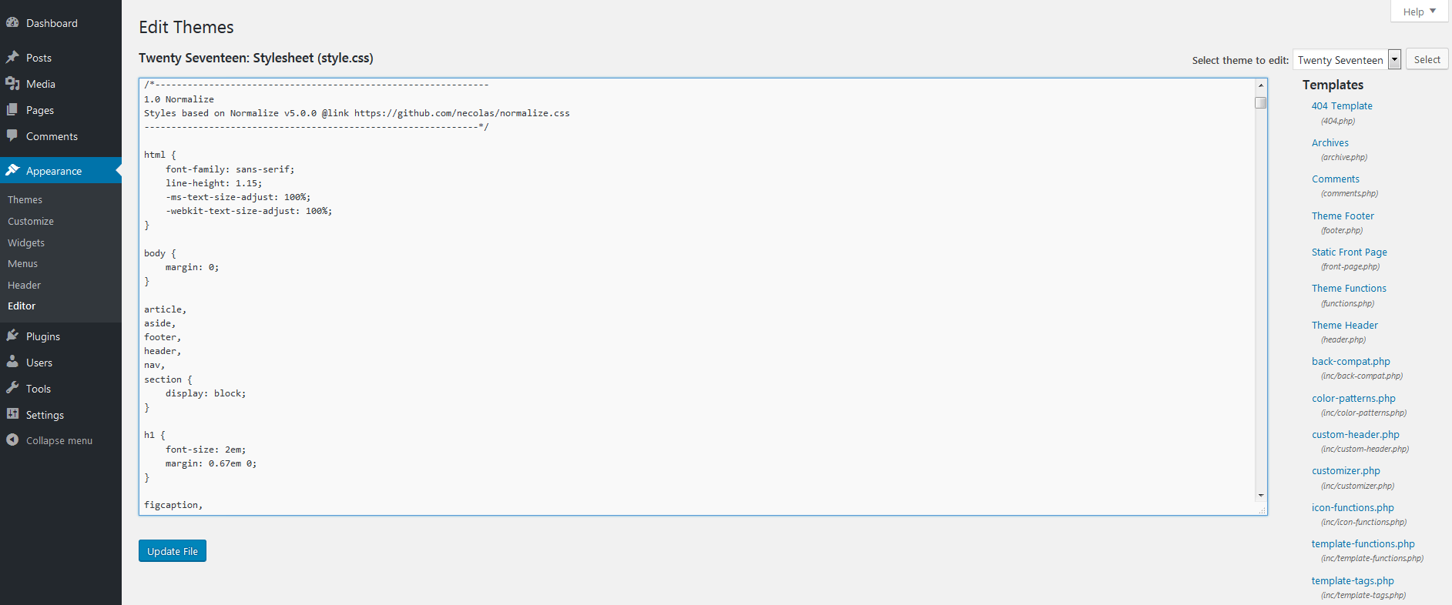The width and height of the screenshot is (1452, 605).
Task: Open the Theme Footer template
Action: pyautogui.click(x=1343, y=216)
